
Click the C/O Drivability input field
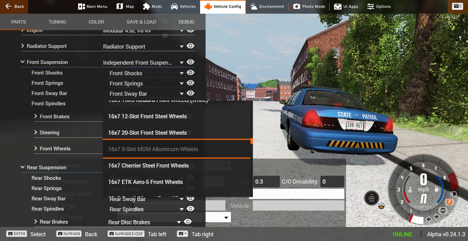click(332, 182)
